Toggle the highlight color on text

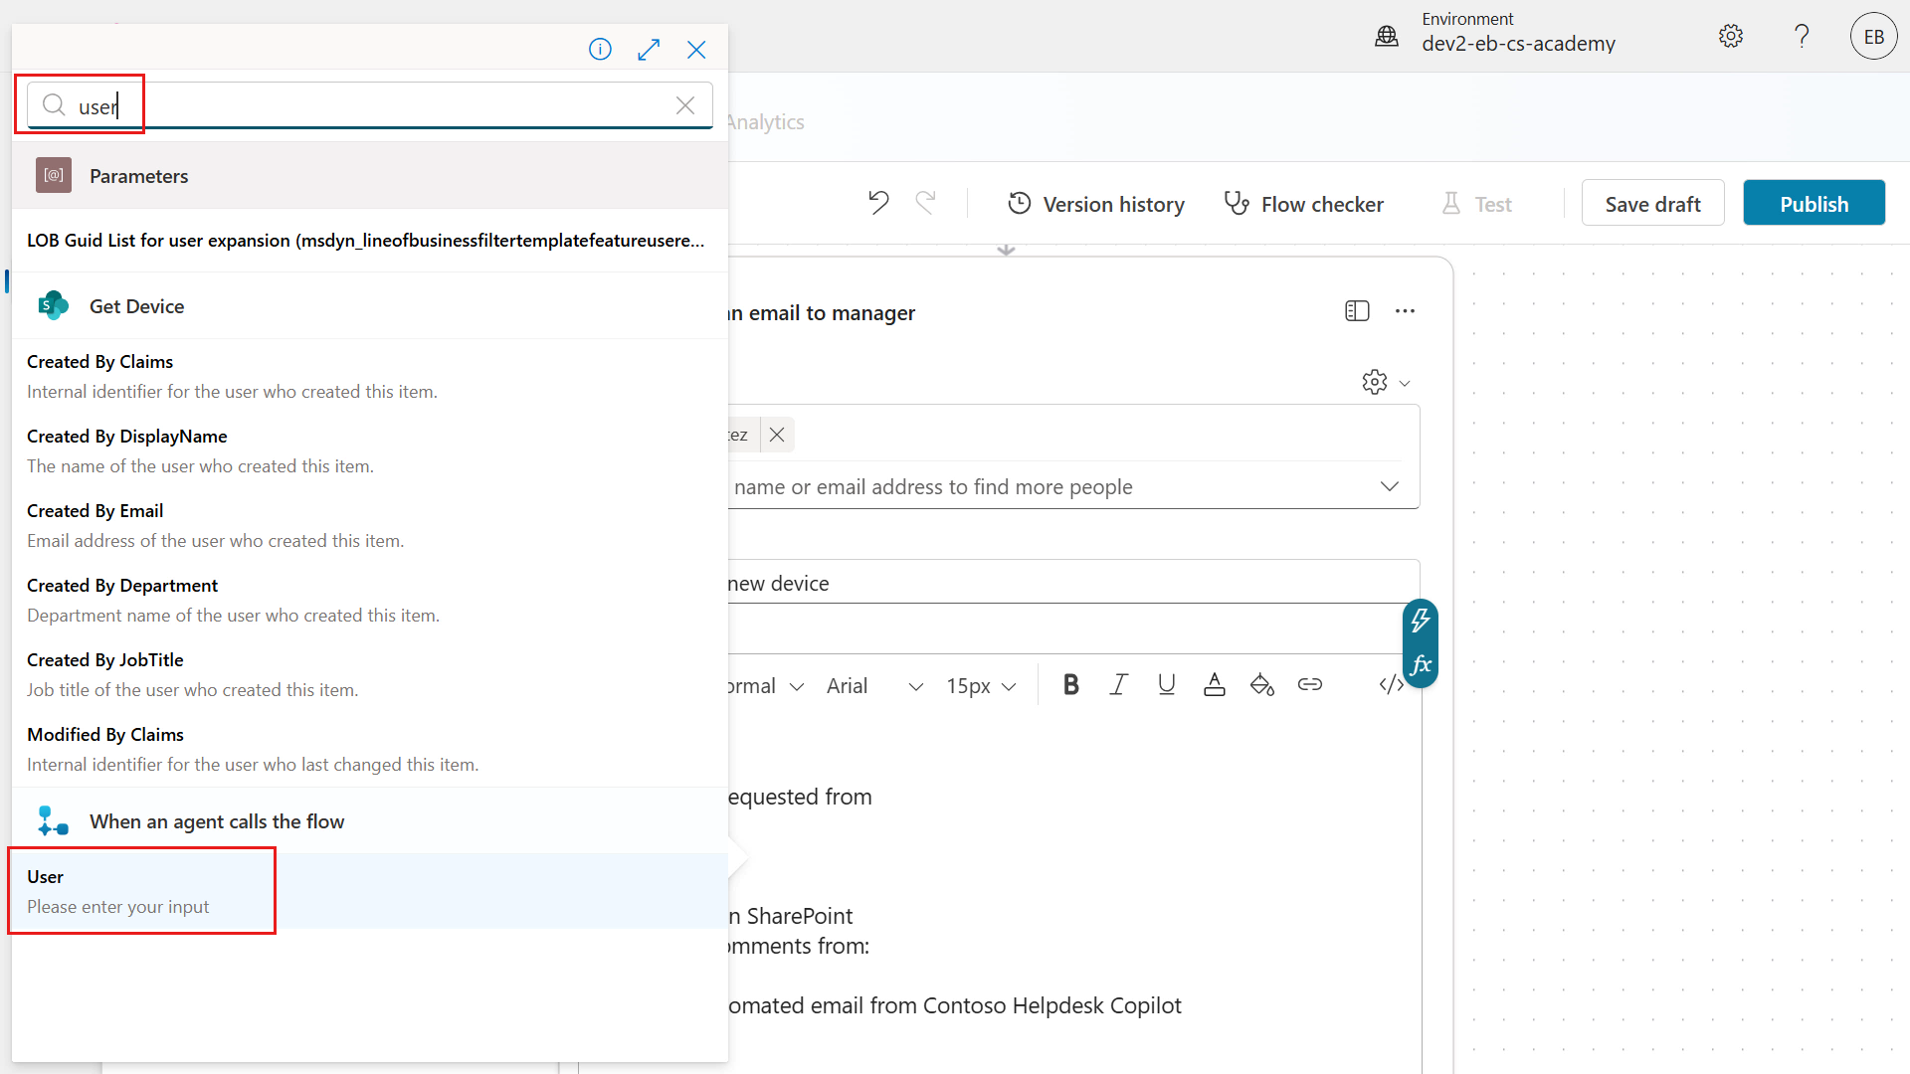1261,684
